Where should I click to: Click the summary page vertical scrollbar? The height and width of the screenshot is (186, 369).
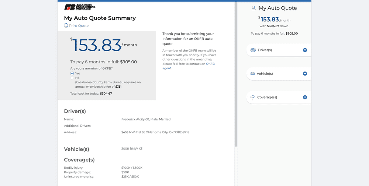coord(236,74)
